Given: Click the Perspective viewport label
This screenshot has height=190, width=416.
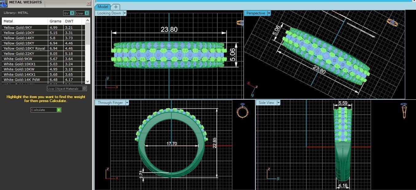Looking at the screenshot, I should pos(256,13).
